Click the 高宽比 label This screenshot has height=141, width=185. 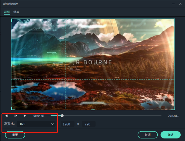(x=9, y=124)
